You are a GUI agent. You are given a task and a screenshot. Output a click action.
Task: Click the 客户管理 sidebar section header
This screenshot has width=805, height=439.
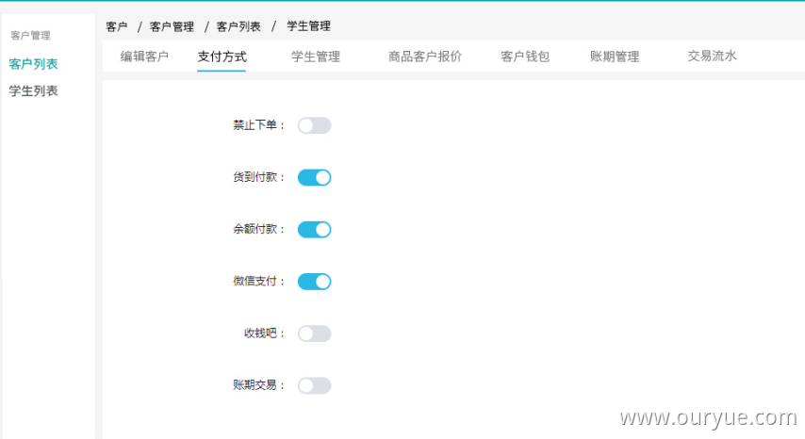coord(30,36)
